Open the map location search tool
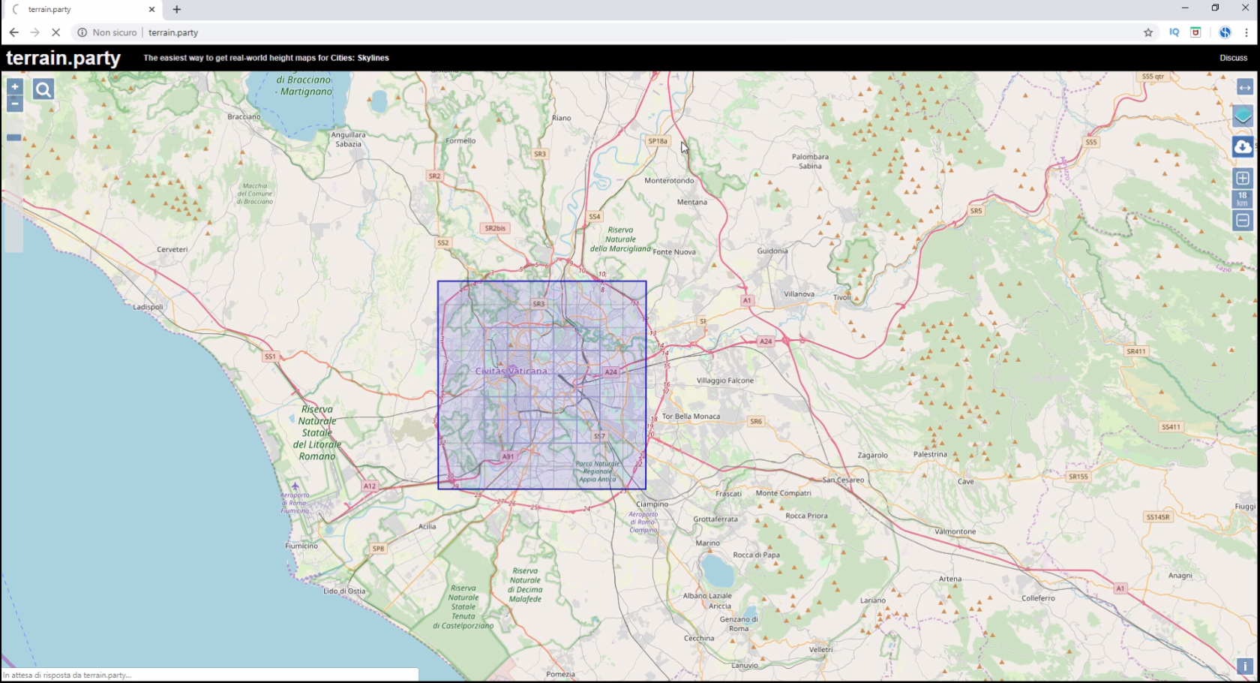This screenshot has width=1260, height=683. click(x=43, y=89)
